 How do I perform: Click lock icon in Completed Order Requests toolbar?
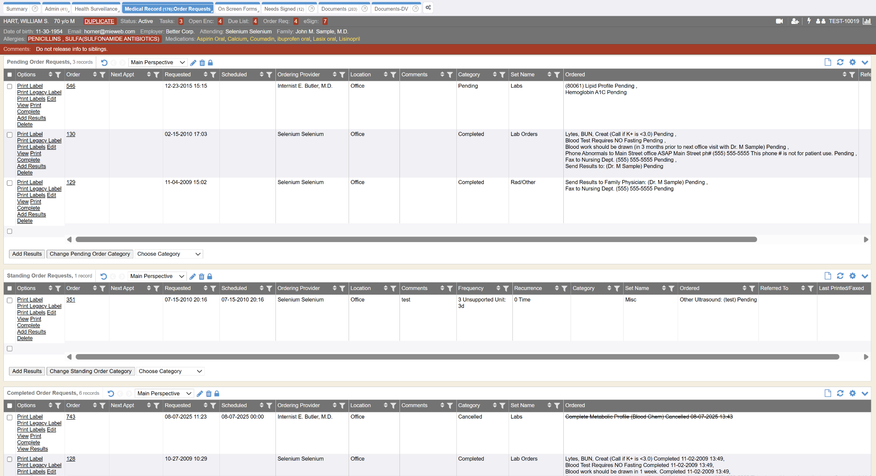click(217, 393)
